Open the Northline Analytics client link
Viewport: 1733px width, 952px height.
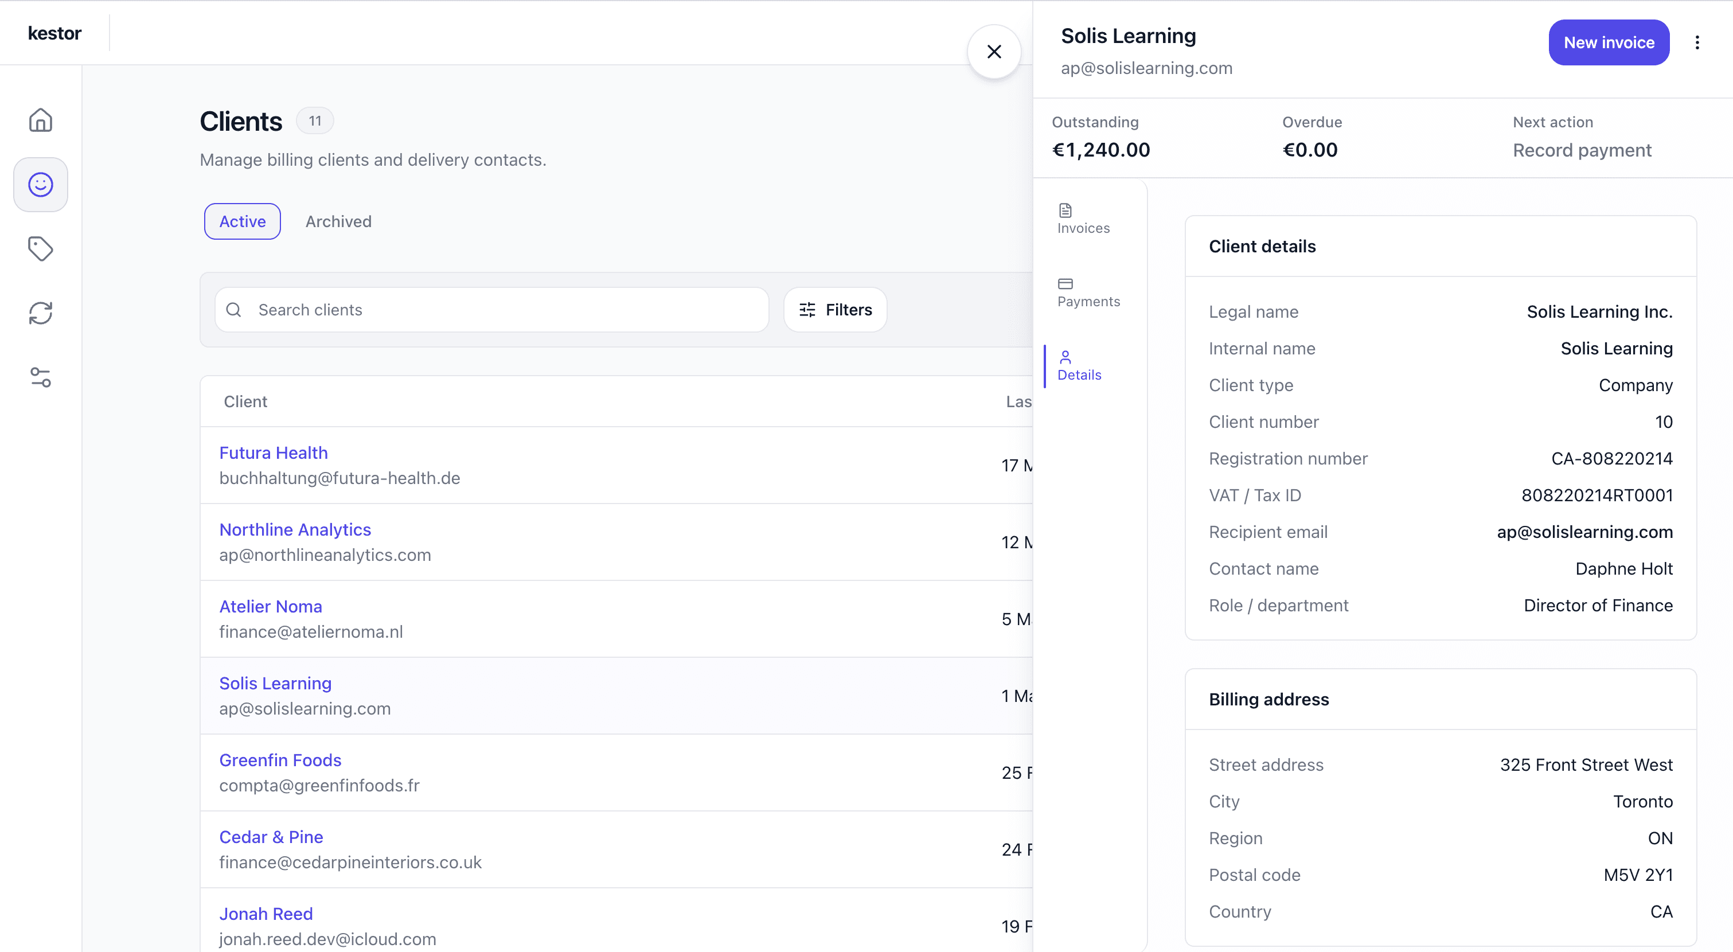point(295,529)
